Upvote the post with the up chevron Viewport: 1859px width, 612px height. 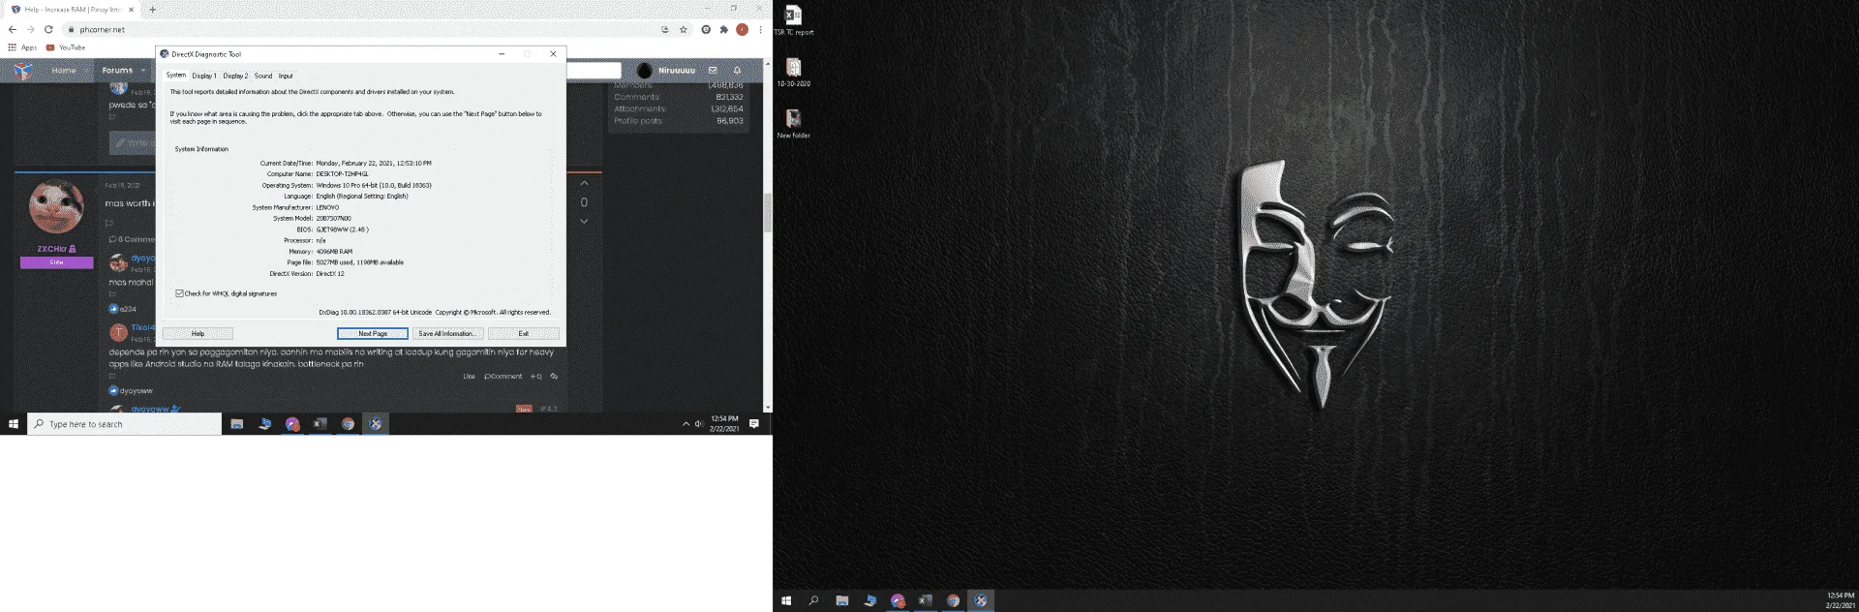click(584, 183)
